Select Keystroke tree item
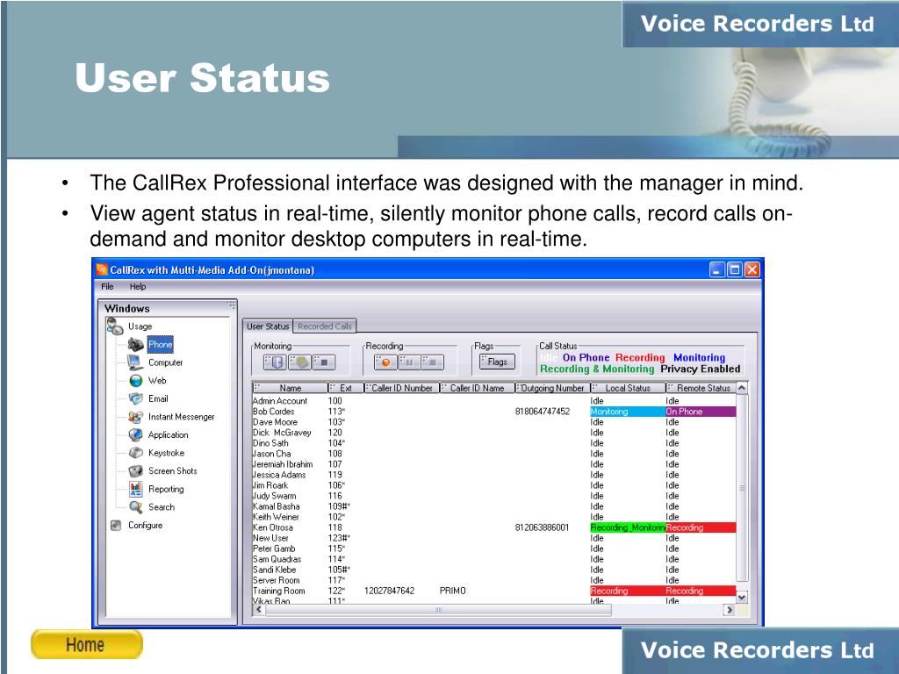 click(x=166, y=453)
